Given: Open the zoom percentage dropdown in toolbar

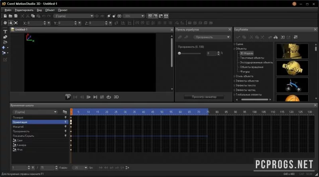Looking at the screenshot, I should (x=134, y=16).
